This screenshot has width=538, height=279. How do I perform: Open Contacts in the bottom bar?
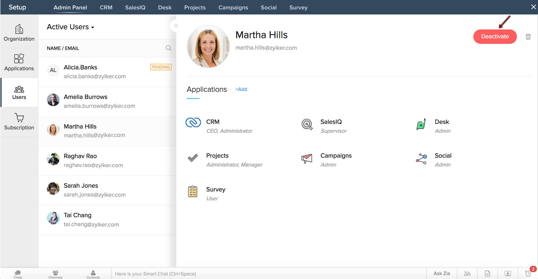click(x=93, y=274)
